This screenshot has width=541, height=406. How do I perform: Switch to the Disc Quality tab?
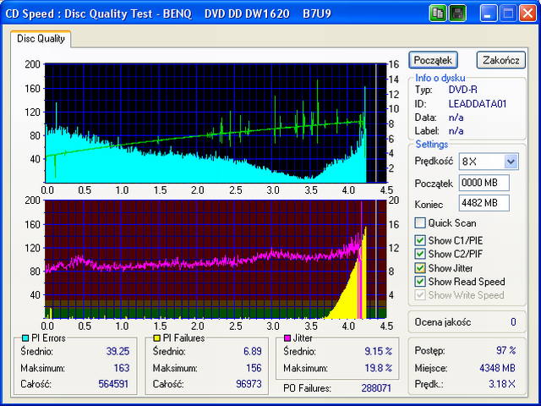coord(41,39)
